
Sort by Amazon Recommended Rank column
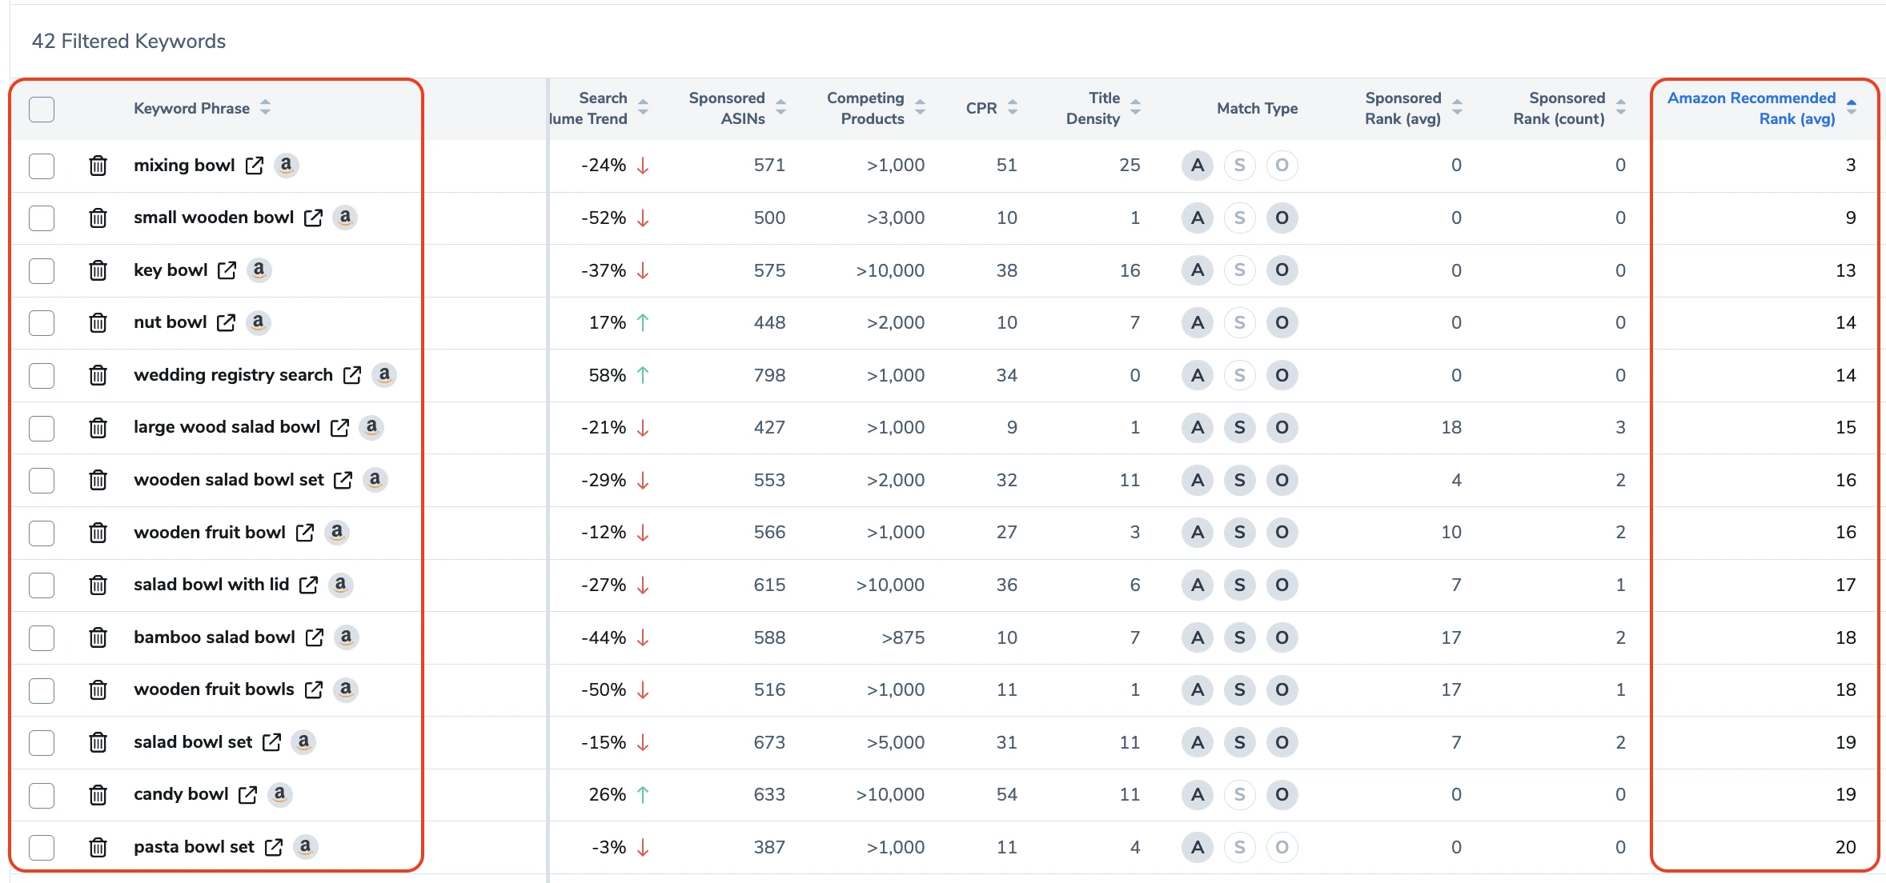click(x=1851, y=107)
